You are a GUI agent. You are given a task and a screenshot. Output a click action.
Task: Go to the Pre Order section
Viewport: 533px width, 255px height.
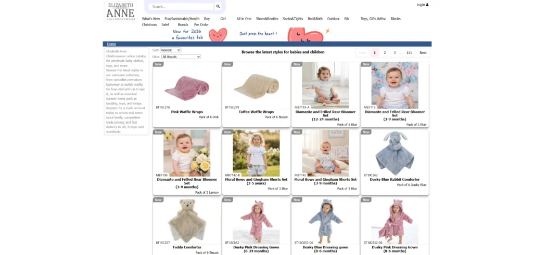[x=201, y=24]
